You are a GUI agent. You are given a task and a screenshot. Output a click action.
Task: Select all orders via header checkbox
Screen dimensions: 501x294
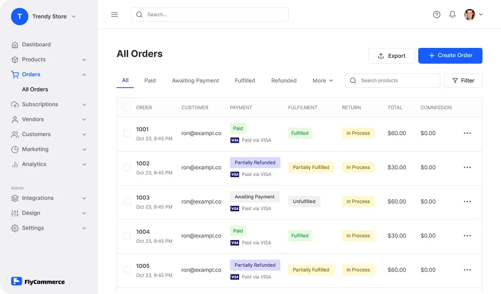[x=127, y=107]
